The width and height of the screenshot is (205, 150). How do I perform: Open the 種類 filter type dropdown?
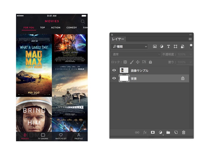pos(130,46)
